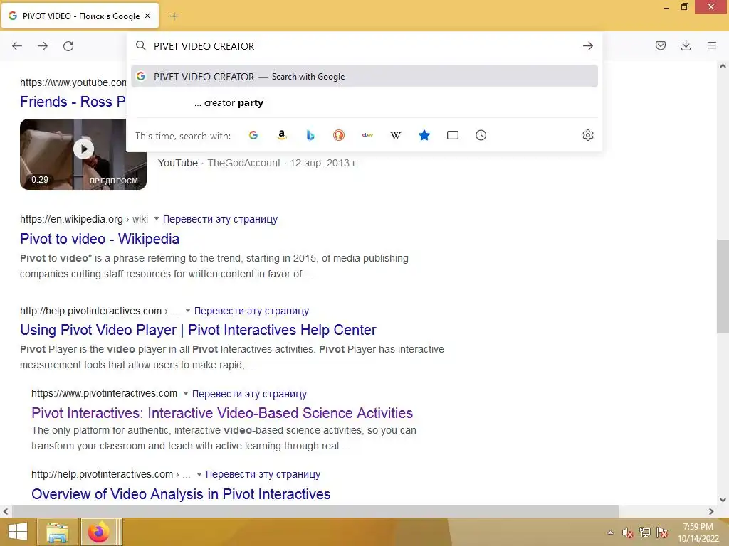
Task: Translate the Wikipedia result page
Action: [x=220, y=219]
